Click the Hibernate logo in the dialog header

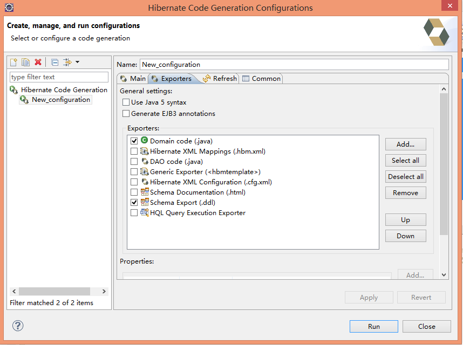[437, 32]
